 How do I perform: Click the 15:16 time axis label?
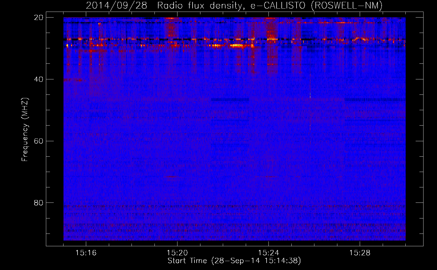pos(86,253)
